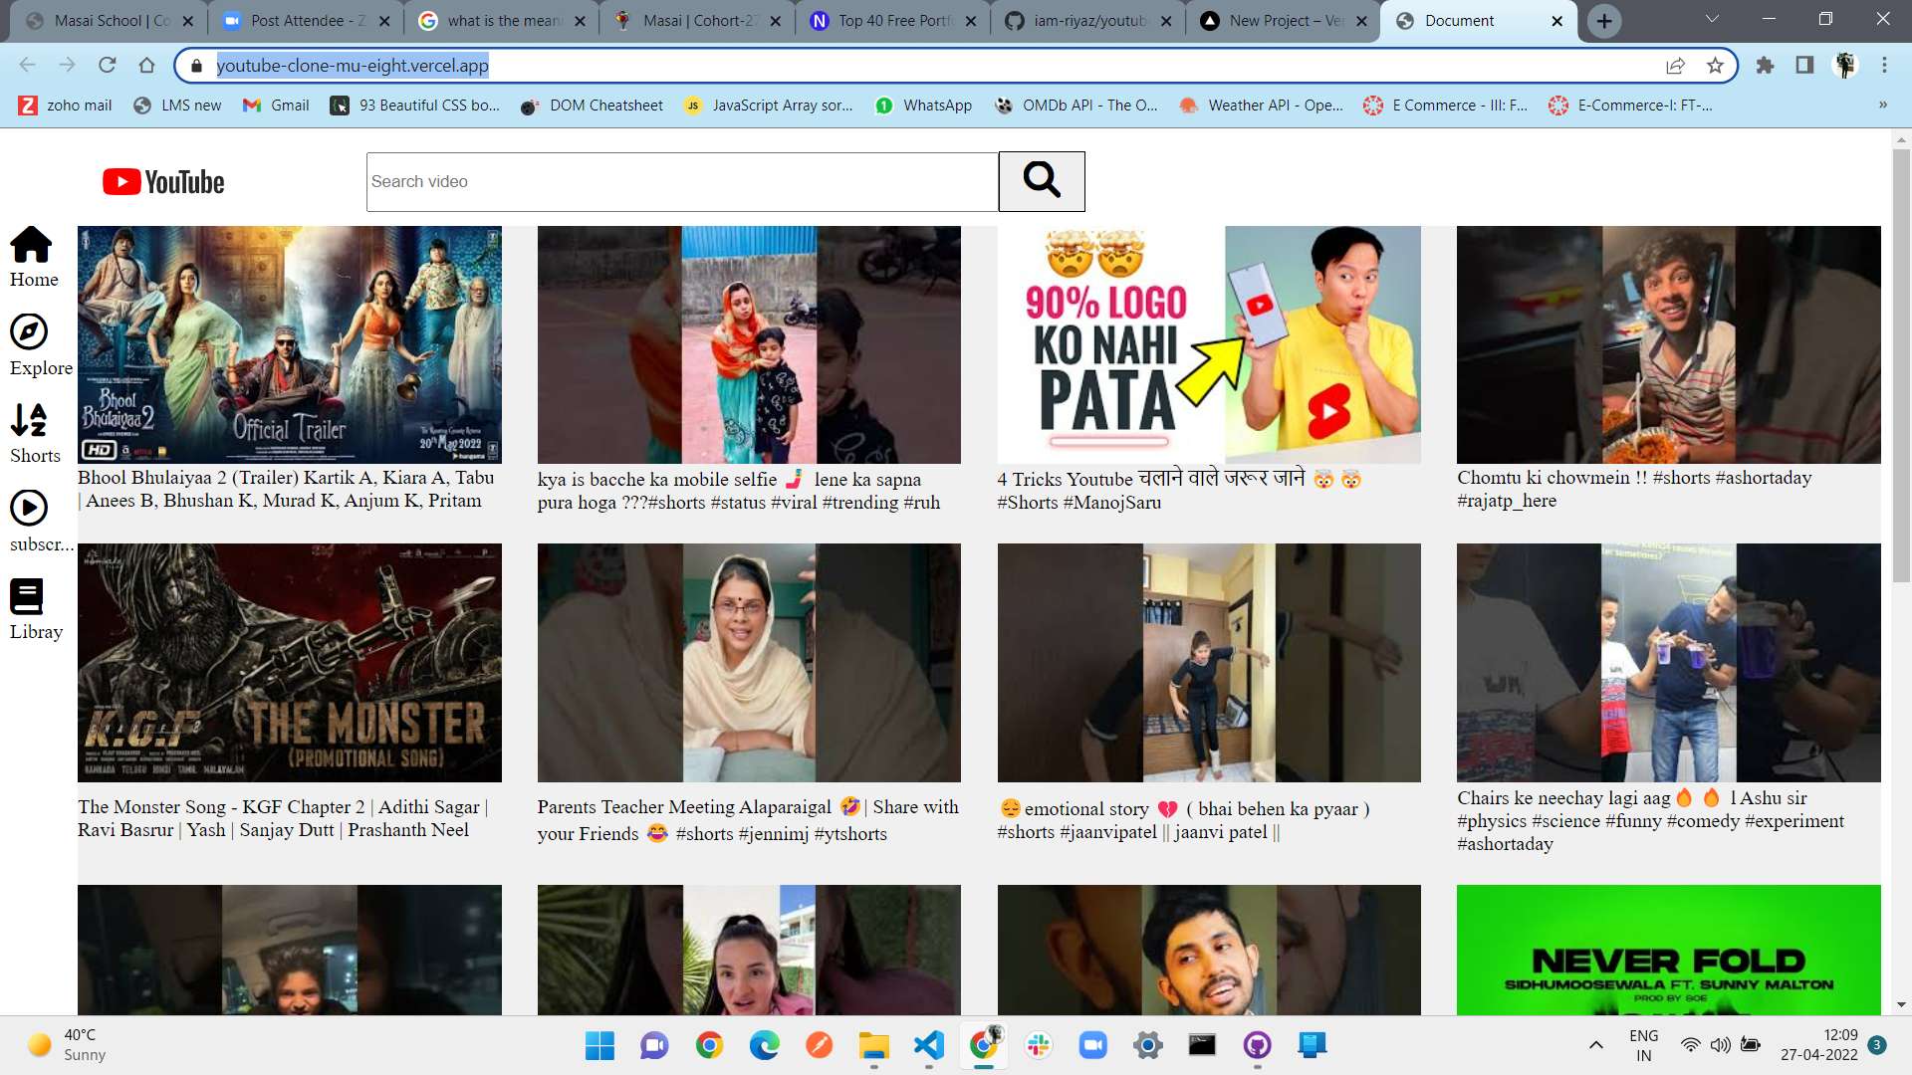
Task: Bookmark this page via the star icon
Action: 1715,66
